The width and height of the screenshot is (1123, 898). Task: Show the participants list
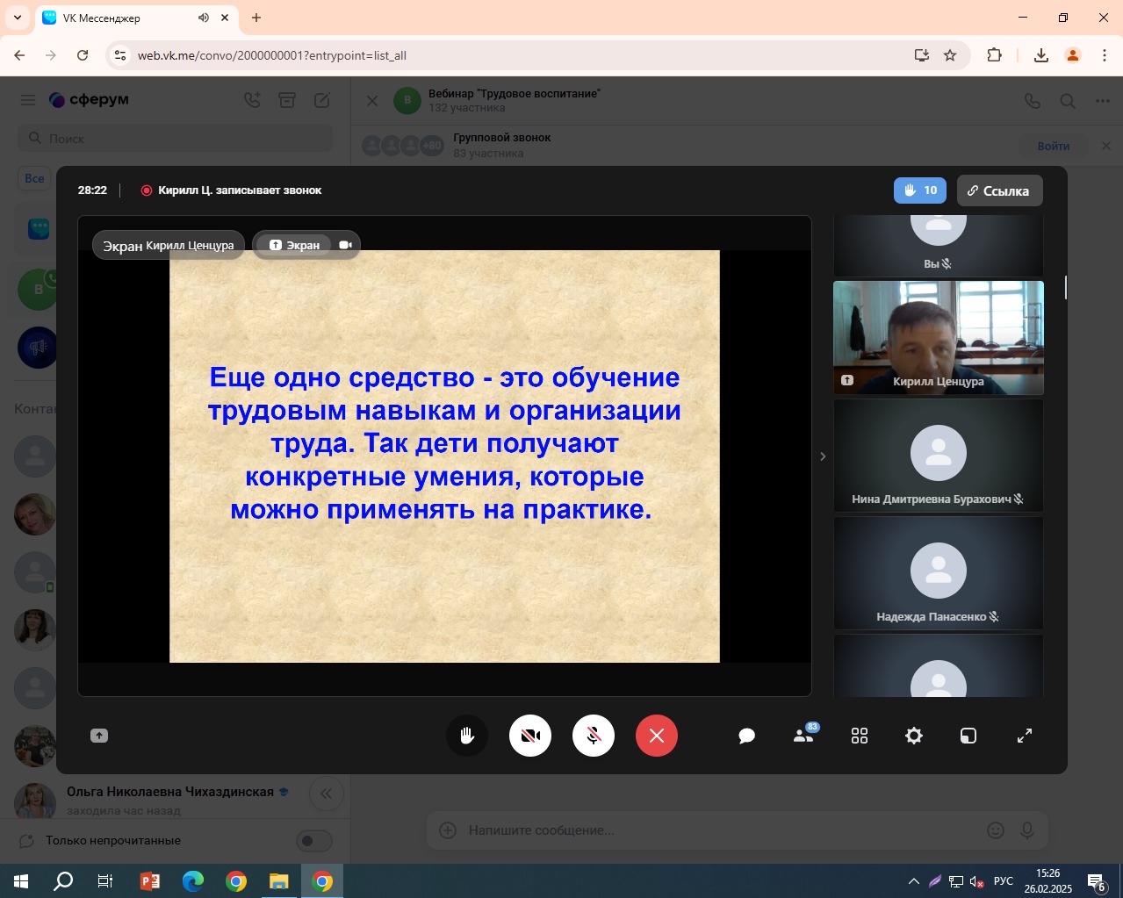click(x=803, y=736)
